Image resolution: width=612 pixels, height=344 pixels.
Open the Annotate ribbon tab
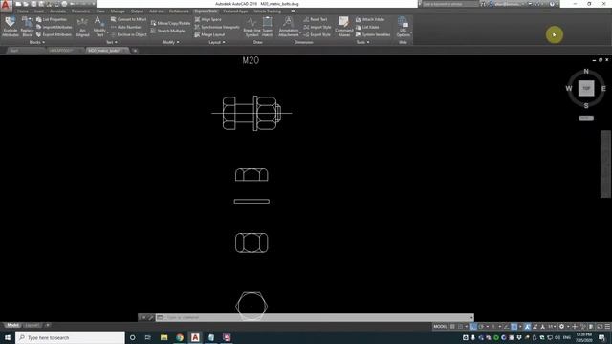click(57, 11)
